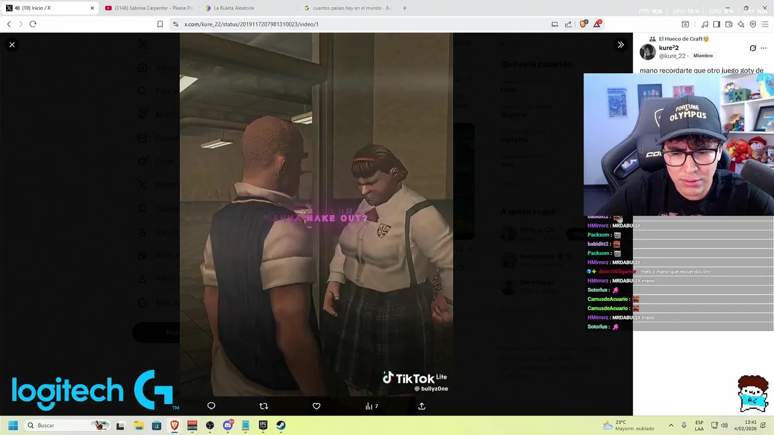774x435 pixels.
Task: Share the tweet via upload icon
Action: [x=421, y=406]
